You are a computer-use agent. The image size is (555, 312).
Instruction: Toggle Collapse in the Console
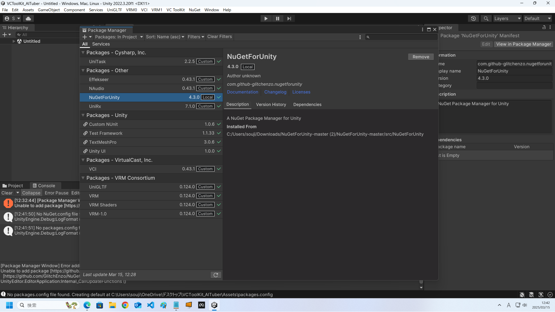[31, 193]
